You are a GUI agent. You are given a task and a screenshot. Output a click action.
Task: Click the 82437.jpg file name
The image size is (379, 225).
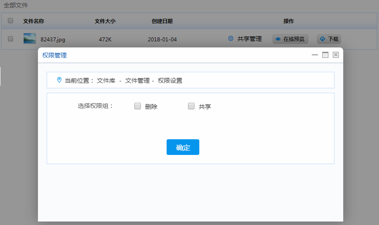point(53,40)
